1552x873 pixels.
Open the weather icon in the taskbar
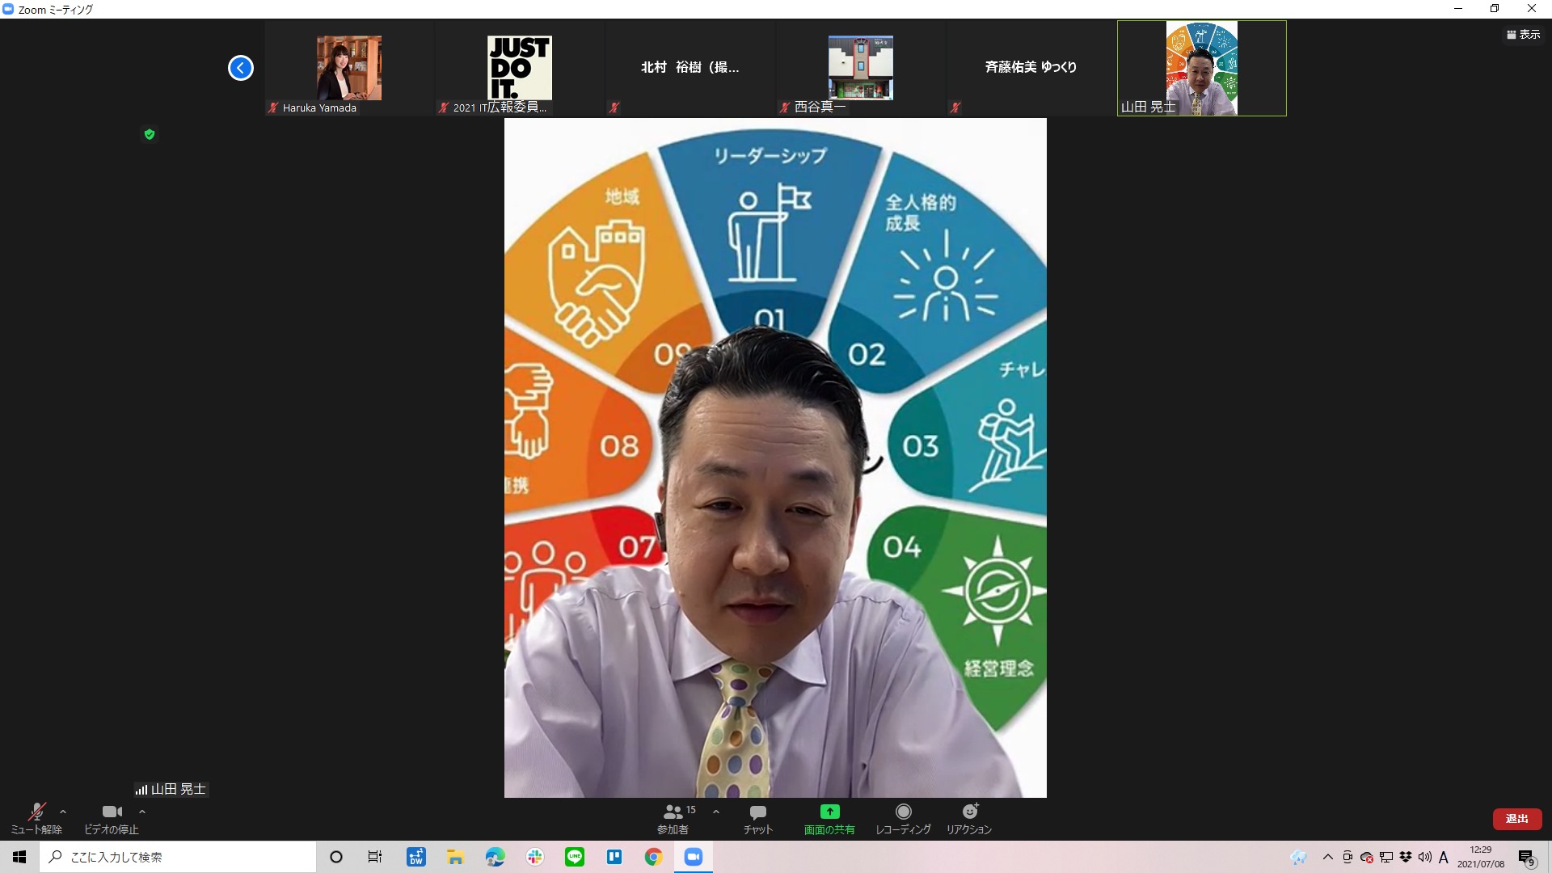1299,857
